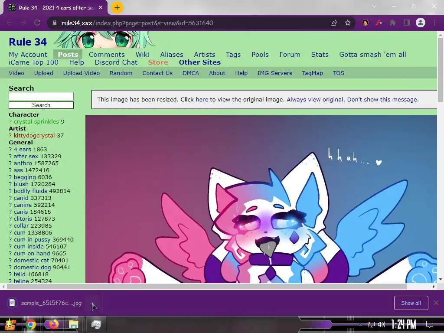Visit the Forum
Image resolution: width=444 pixels, height=333 pixels.
click(x=290, y=54)
